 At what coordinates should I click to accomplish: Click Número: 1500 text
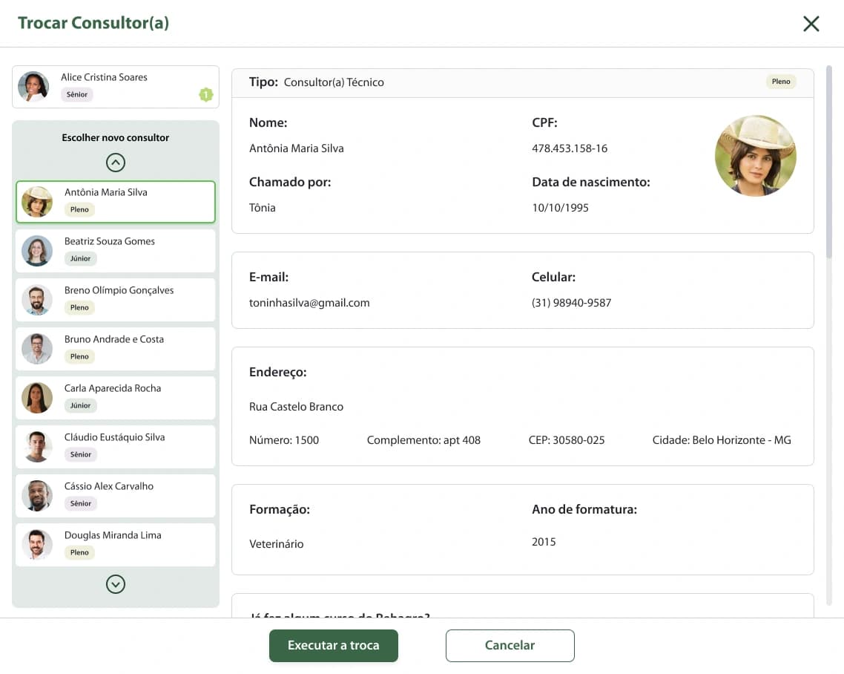[283, 440]
